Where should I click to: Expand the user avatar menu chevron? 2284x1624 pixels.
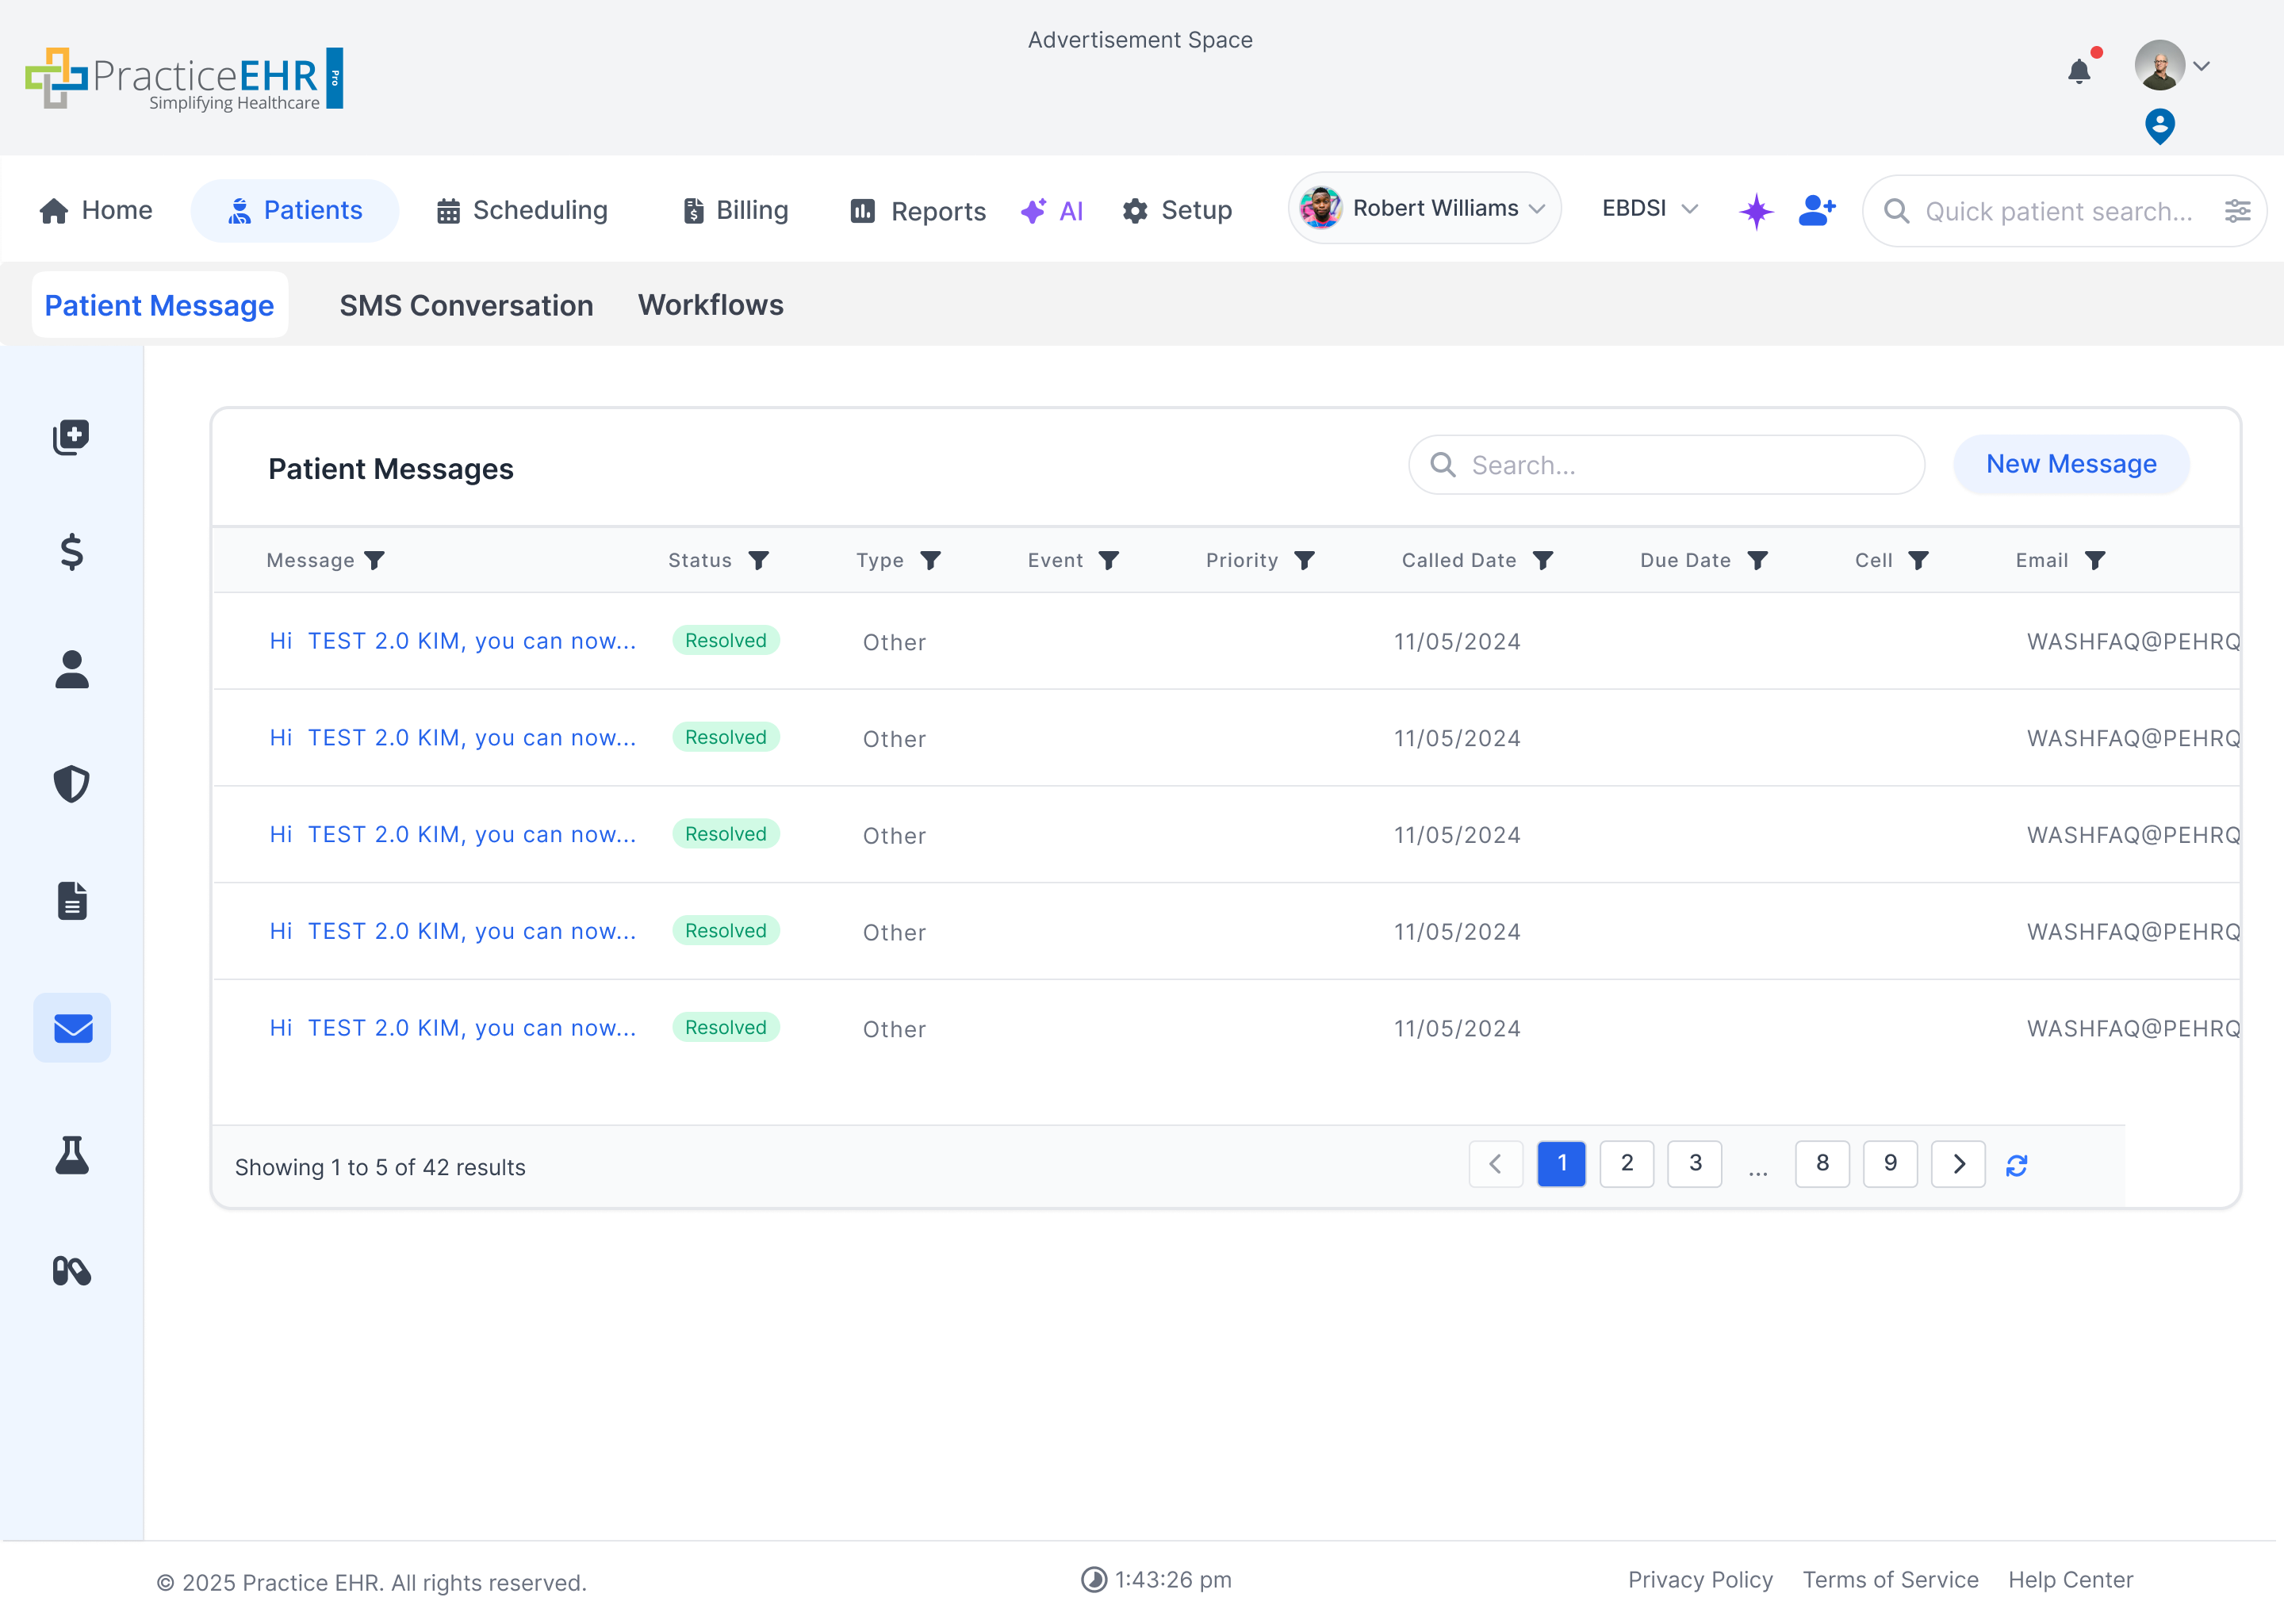pyautogui.click(x=2201, y=67)
